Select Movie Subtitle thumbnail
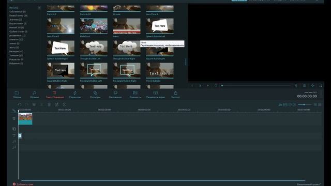The image size is (331, 186). pyautogui.click(x=160, y=70)
